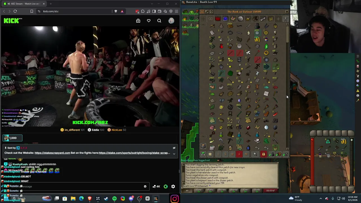361x203 pixels.
Task: Select the clue scroll bank tab
Action: coord(233,19)
